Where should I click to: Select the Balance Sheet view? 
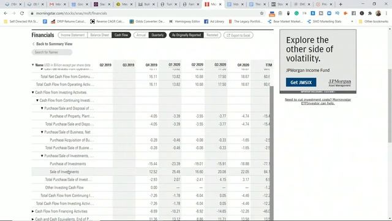click(99, 35)
